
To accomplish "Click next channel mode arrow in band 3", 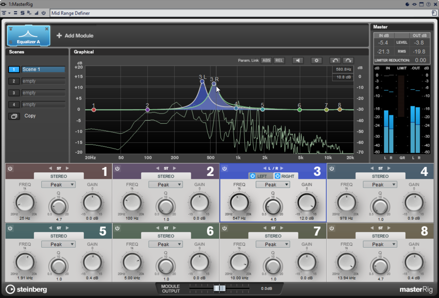I will (x=282, y=168).
